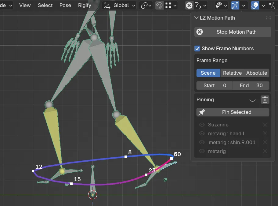Toggle visibility eye for the metarig row
Viewport: 278px width, 206px height.
pyautogui.click(x=202, y=151)
